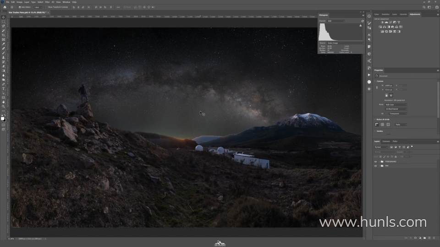Open the histogram Channel dropdown
This screenshot has width=440, height=247.
pyautogui.click(x=336, y=21)
